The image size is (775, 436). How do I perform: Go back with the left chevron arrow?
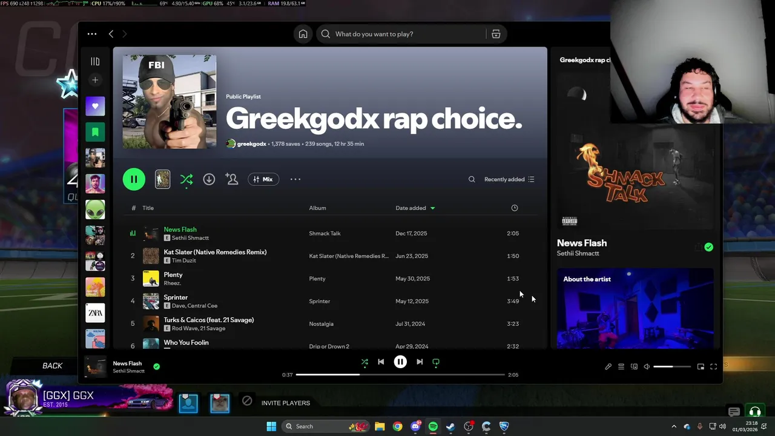tap(111, 34)
